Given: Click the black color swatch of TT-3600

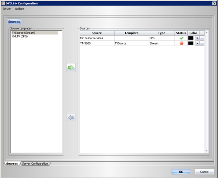Looking at the screenshot, I should coord(191,43).
